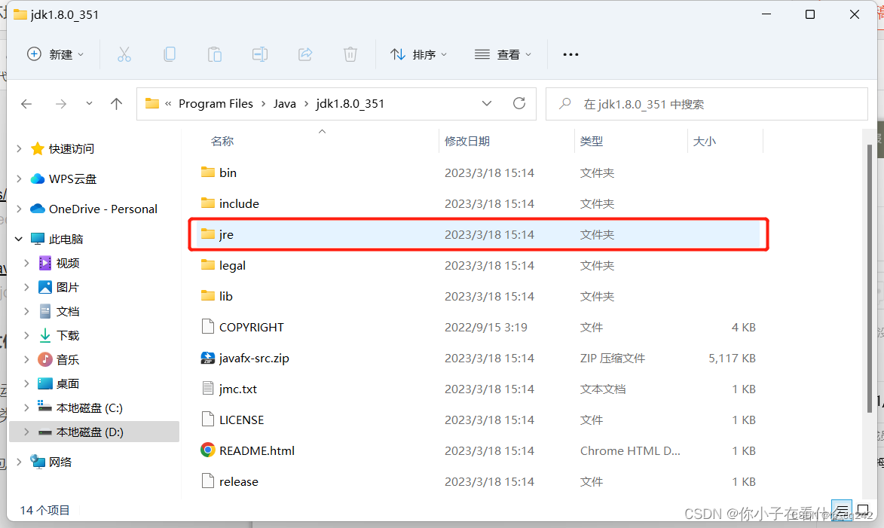Sort by 修改日期 column header

point(466,141)
